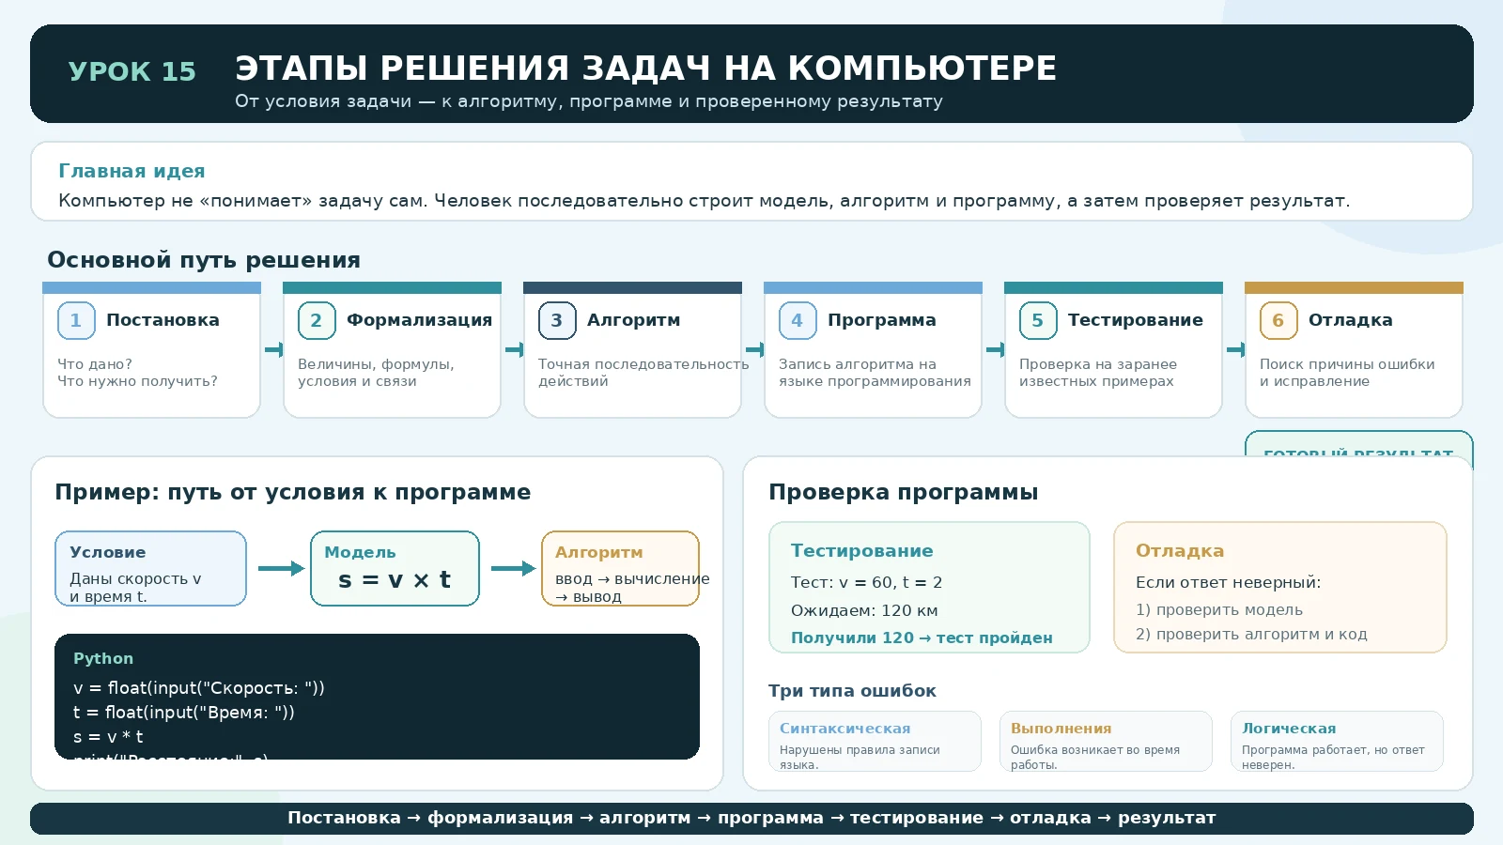Screen dimensions: 1503x845
Task: Click the number 4 badge on Программа
Action: click(x=798, y=320)
